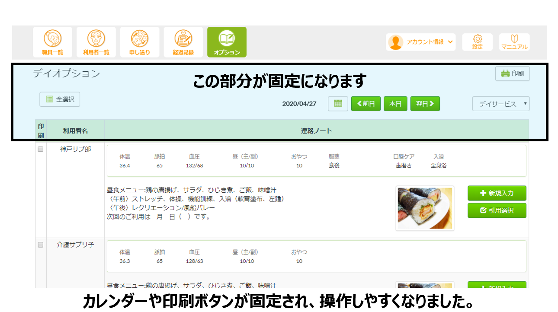Open the 設定 gear settings icon
This screenshot has width=558, height=312.
click(477, 42)
